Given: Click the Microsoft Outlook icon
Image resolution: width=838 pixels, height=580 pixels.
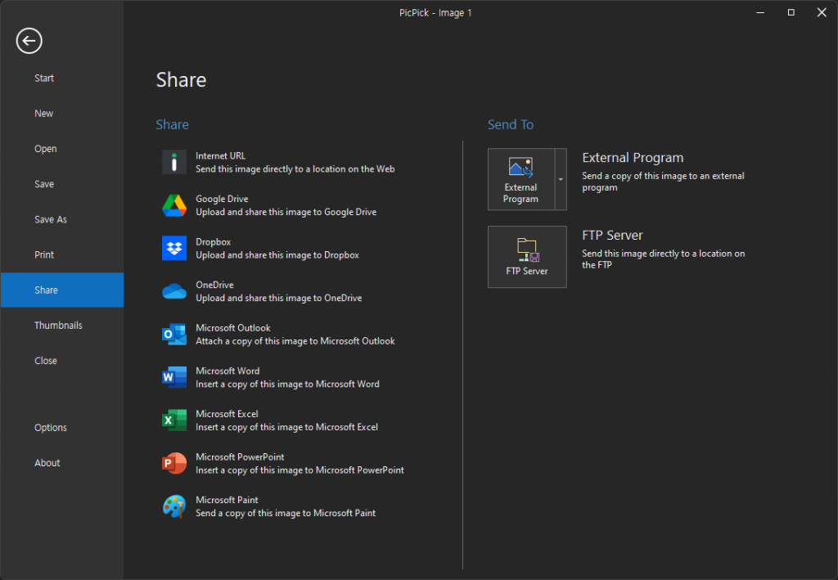Looking at the screenshot, I should tap(174, 335).
